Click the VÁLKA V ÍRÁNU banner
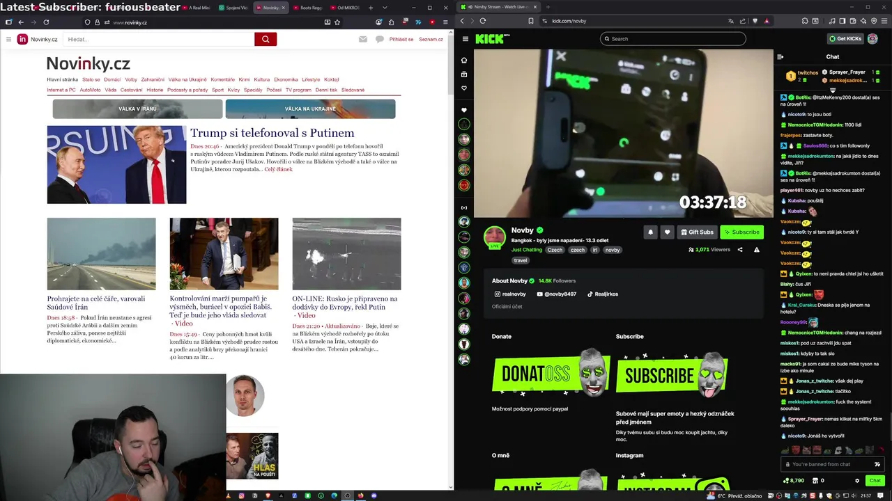The image size is (892, 501). tap(137, 109)
